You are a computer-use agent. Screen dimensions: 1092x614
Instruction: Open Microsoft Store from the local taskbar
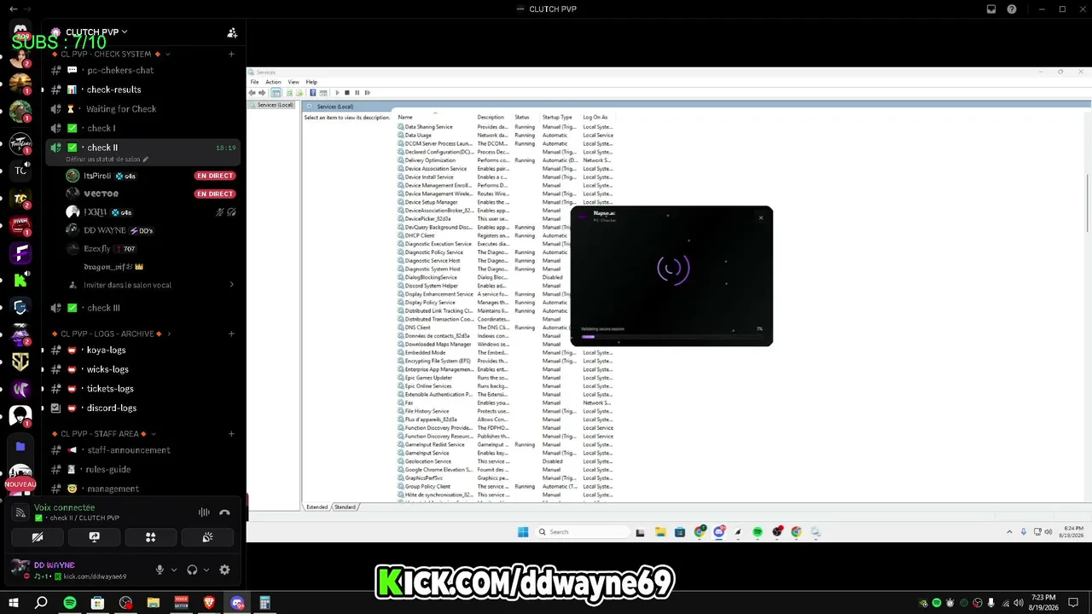(97, 603)
